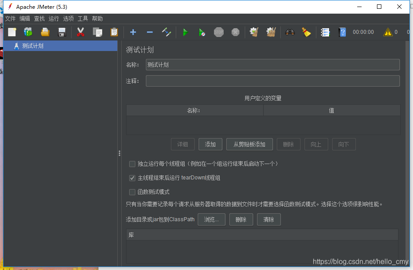
Task: Click the 浏览... ClassPath button
Action: [211, 219]
